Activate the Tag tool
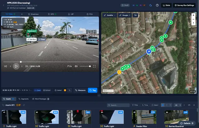This screenshot has width=199, height=128. coord(93,90)
